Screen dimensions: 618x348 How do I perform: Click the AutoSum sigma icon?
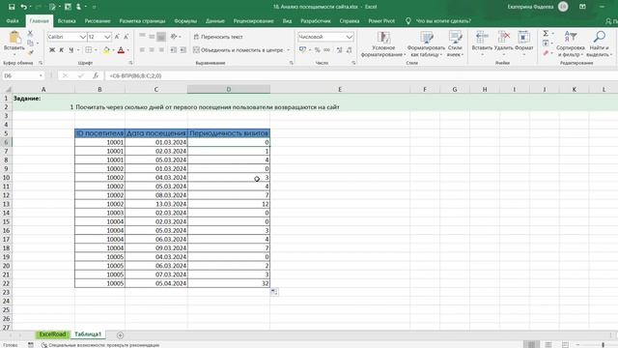(546, 34)
